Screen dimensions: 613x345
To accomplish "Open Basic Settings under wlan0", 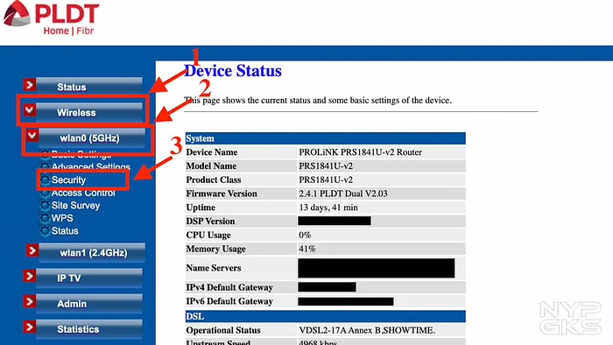I will pyautogui.click(x=81, y=154).
